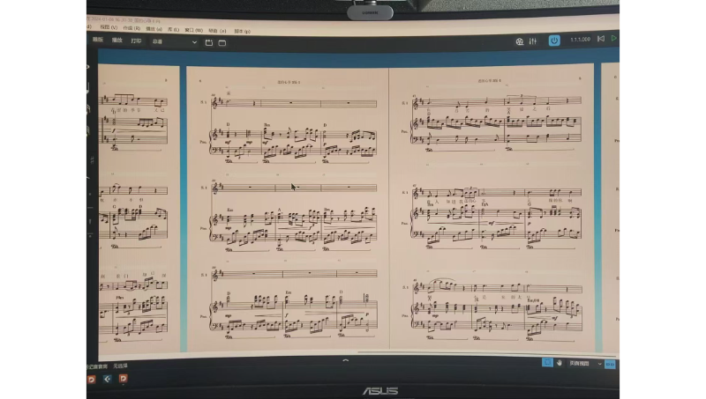The height and width of the screenshot is (399, 706).
Task: Click the new window icon beside tabs icon
Action: [222, 42]
